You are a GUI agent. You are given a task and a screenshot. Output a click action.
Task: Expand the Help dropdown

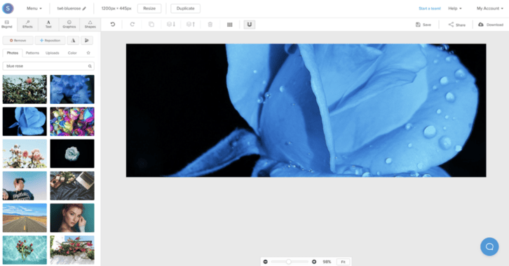[455, 8]
